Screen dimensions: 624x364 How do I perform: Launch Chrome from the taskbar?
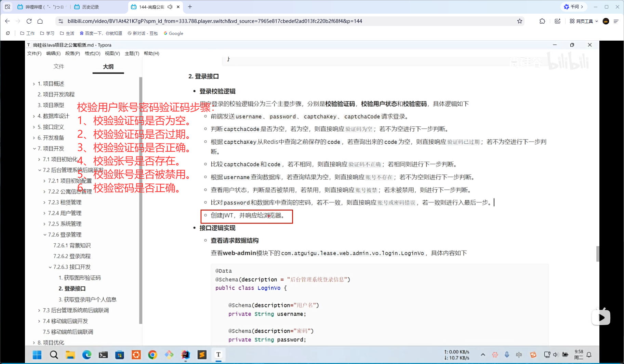pos(152,355)
